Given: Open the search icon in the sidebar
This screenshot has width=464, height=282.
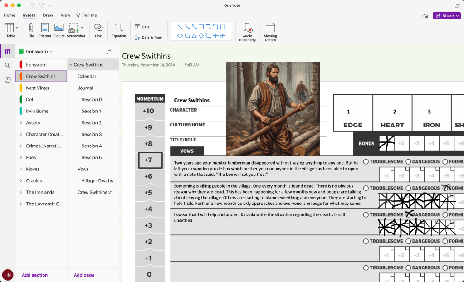Looking at the screenshot, I should tap(8, 65).
